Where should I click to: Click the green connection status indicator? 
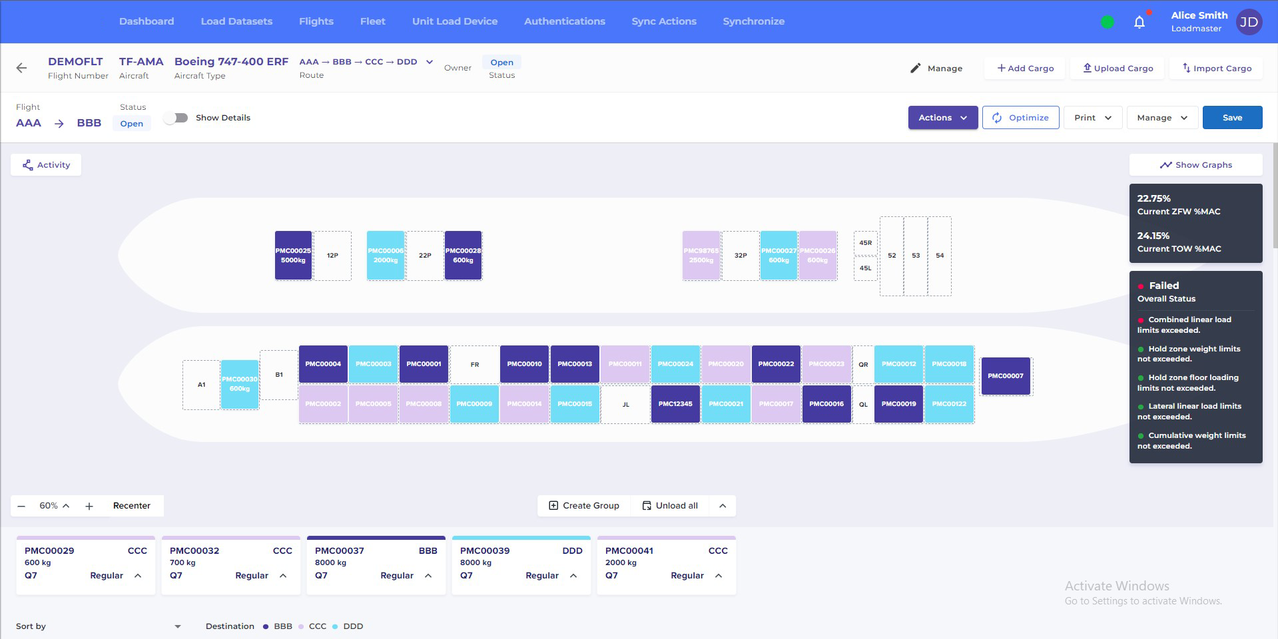tap(1108, 22)
